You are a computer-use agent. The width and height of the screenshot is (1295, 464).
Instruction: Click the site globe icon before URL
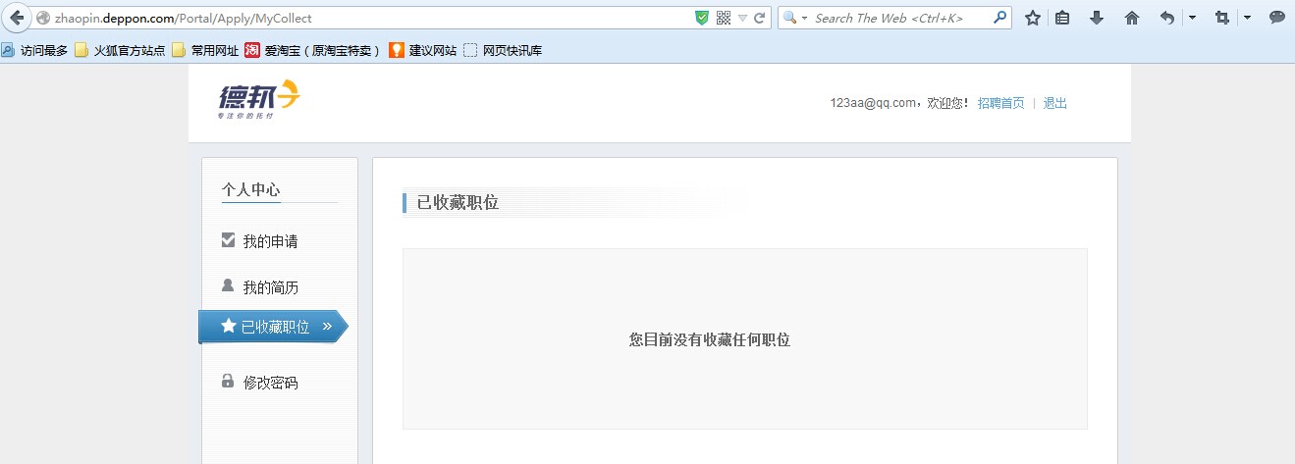pyautogui.click(x=43, y=19)
